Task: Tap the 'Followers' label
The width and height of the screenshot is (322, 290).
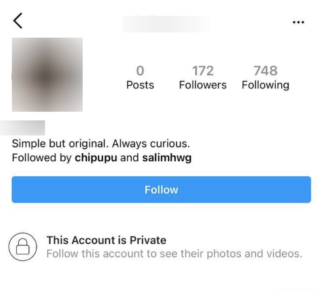Action: pyautogui.click(x=203, y=85)
